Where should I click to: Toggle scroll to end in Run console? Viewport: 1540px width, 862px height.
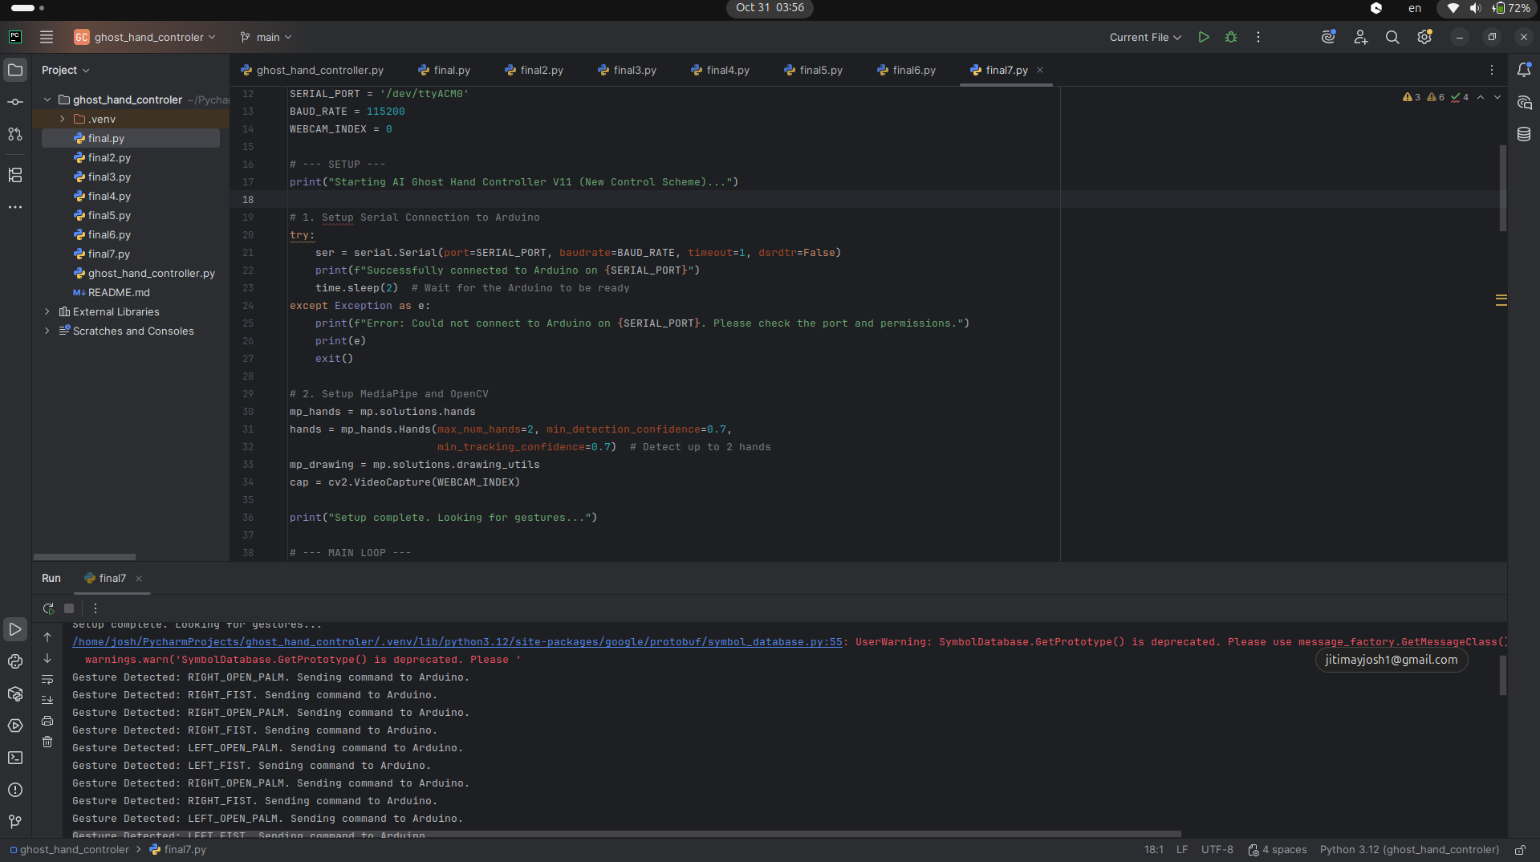tap(47, 700)
